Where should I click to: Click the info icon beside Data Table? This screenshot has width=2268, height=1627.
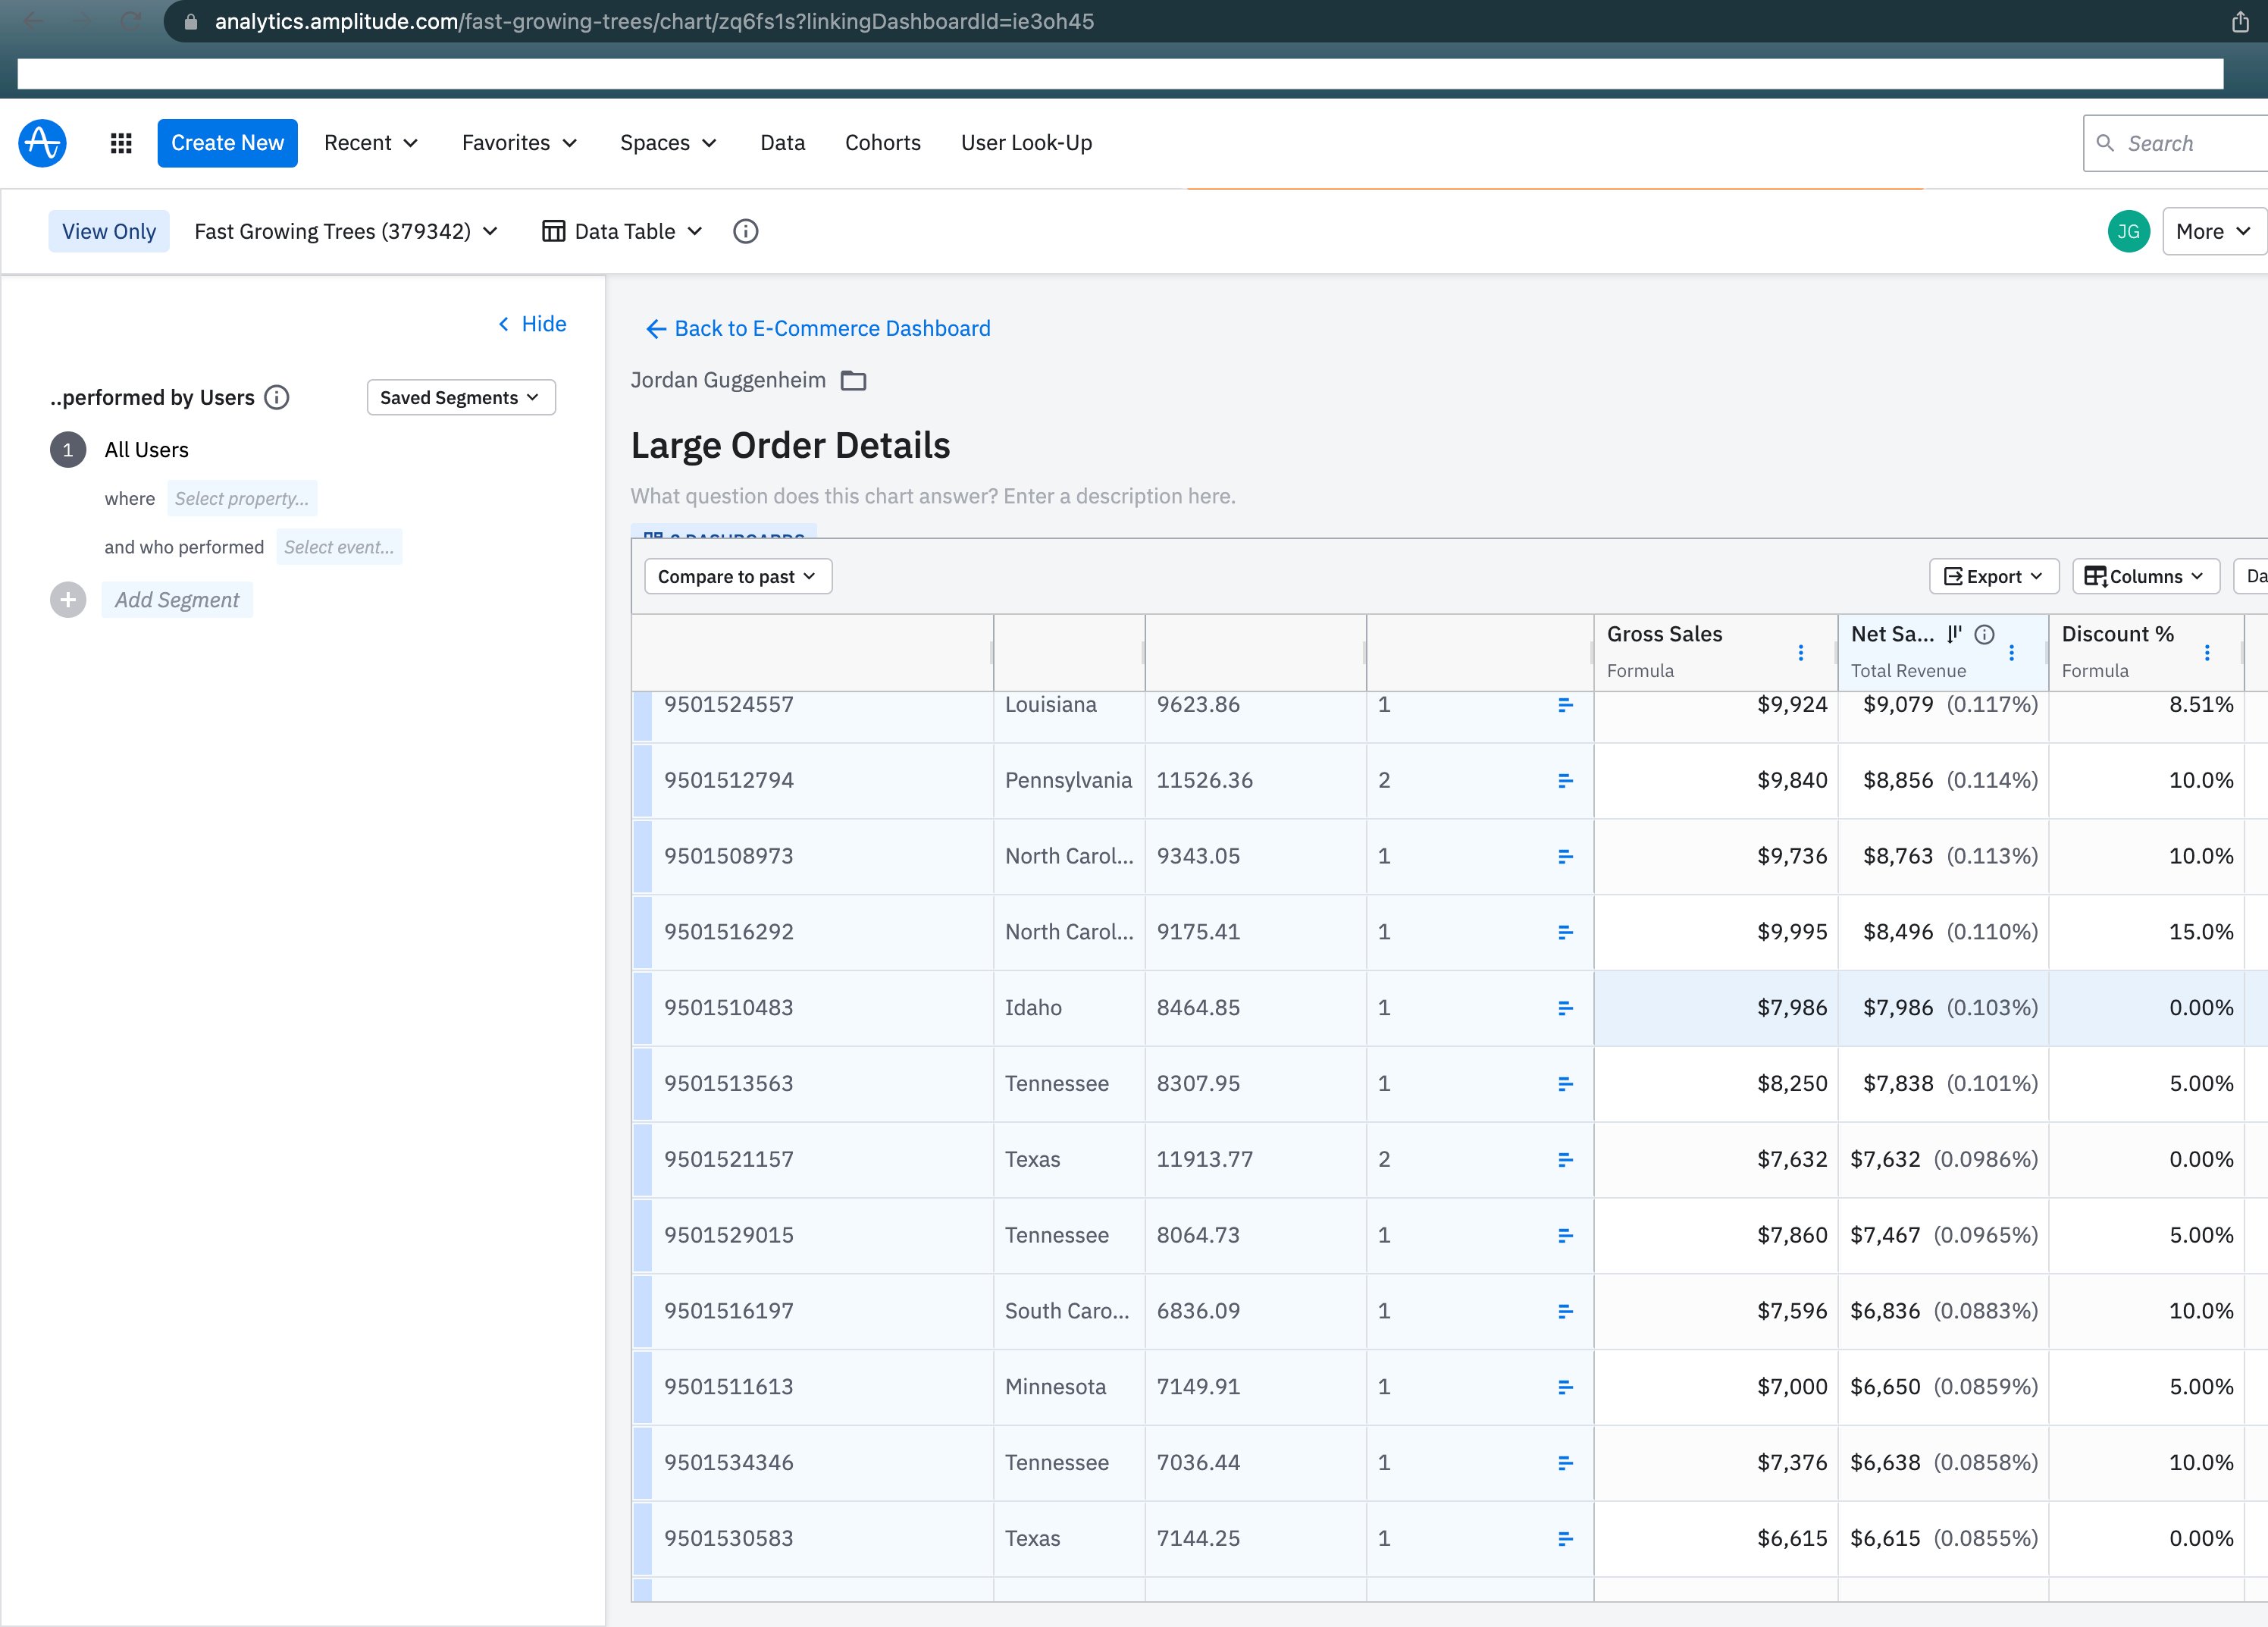[x=745, y=232]
